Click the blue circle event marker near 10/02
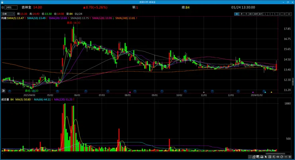 point(185,91)
